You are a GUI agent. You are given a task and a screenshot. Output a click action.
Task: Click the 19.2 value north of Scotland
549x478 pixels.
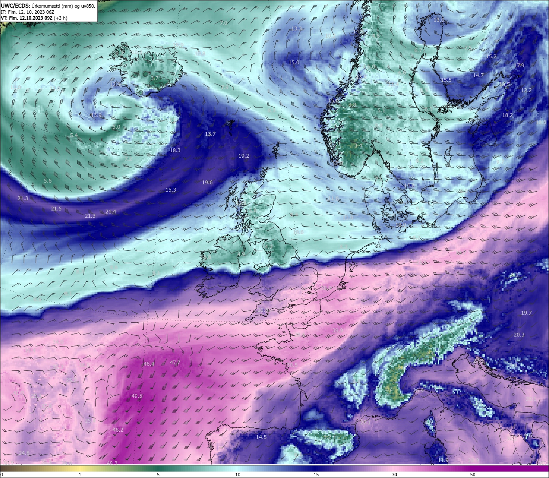[x=244, y=156]
